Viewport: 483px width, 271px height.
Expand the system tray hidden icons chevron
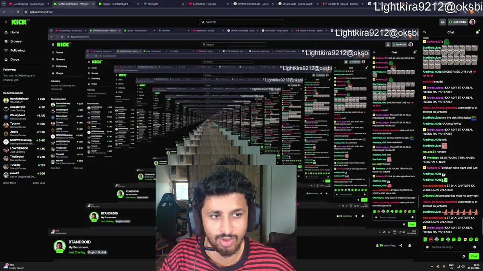(432, 266)
